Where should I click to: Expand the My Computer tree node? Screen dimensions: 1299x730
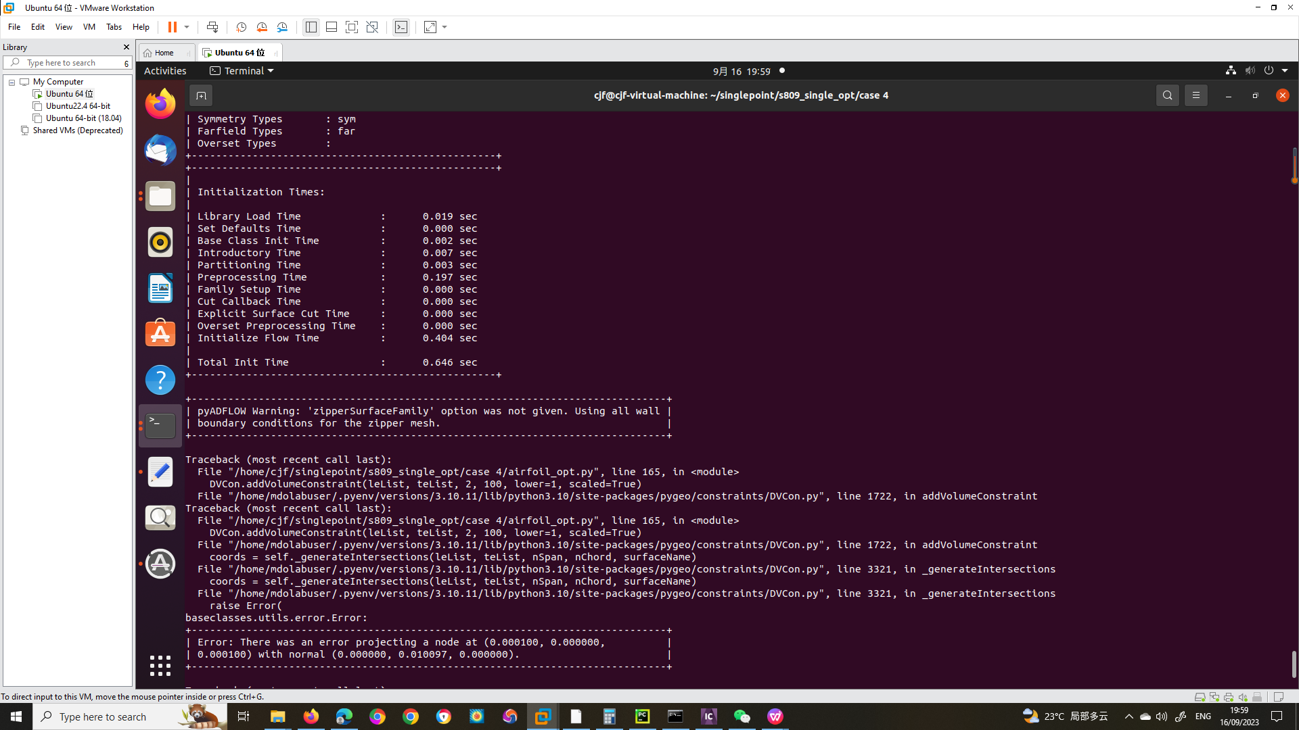tap(11, 82)
